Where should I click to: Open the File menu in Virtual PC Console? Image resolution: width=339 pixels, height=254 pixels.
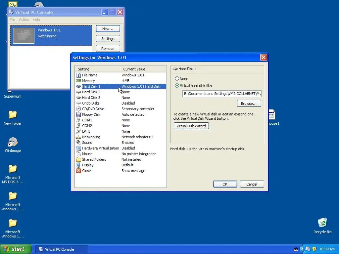coord(12,20)
